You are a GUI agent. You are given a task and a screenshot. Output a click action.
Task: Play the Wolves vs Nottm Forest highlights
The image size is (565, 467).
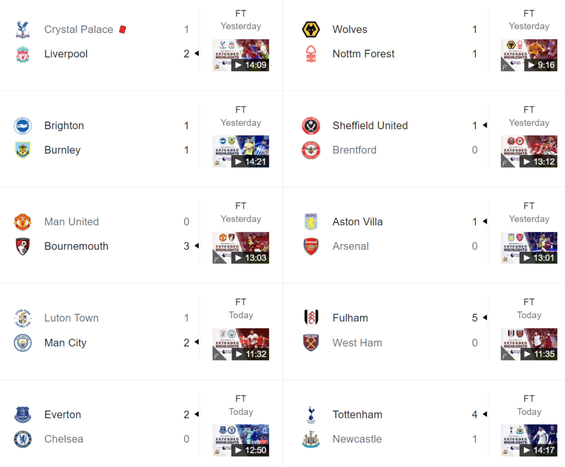pos(529,55)
